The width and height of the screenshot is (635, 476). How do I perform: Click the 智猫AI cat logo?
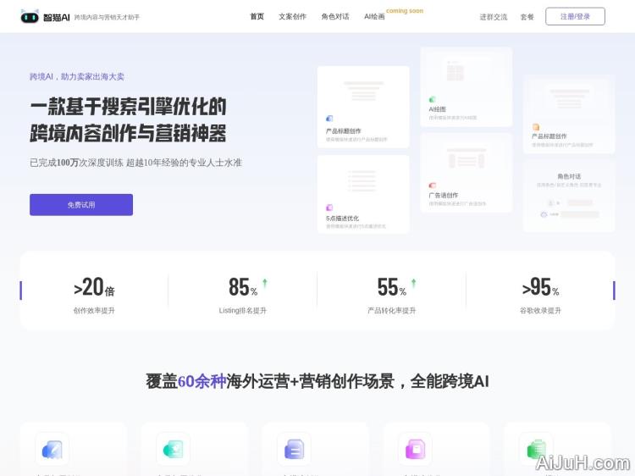30,16
